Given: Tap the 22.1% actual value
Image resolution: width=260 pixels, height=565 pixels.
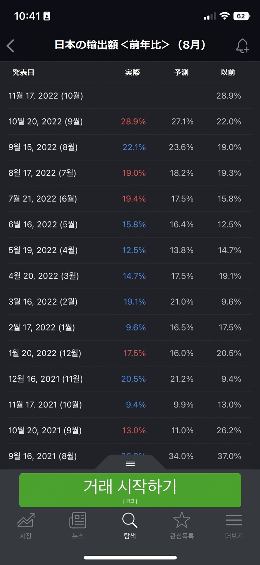Looking at the screenshot, I should [134, 147].
